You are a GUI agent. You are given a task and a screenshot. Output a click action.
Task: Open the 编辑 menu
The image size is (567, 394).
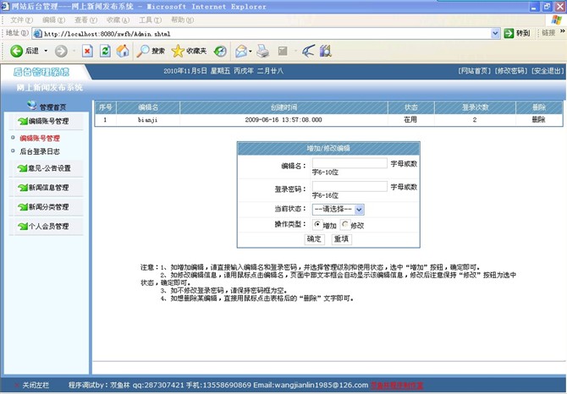click(x=53, y=19)
